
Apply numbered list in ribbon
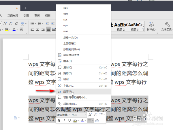(x=40, y=24)
